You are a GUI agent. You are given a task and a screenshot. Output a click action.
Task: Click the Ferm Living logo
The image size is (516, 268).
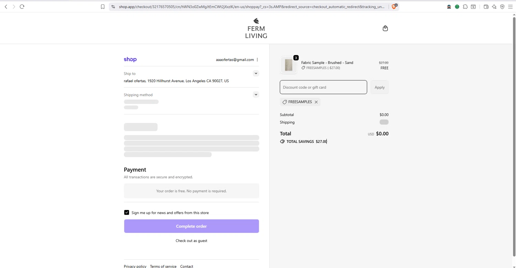(x=256, y=28)
